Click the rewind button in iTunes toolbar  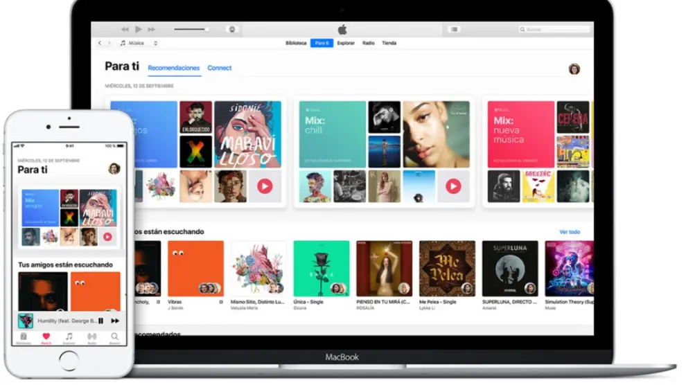[125, 29]
